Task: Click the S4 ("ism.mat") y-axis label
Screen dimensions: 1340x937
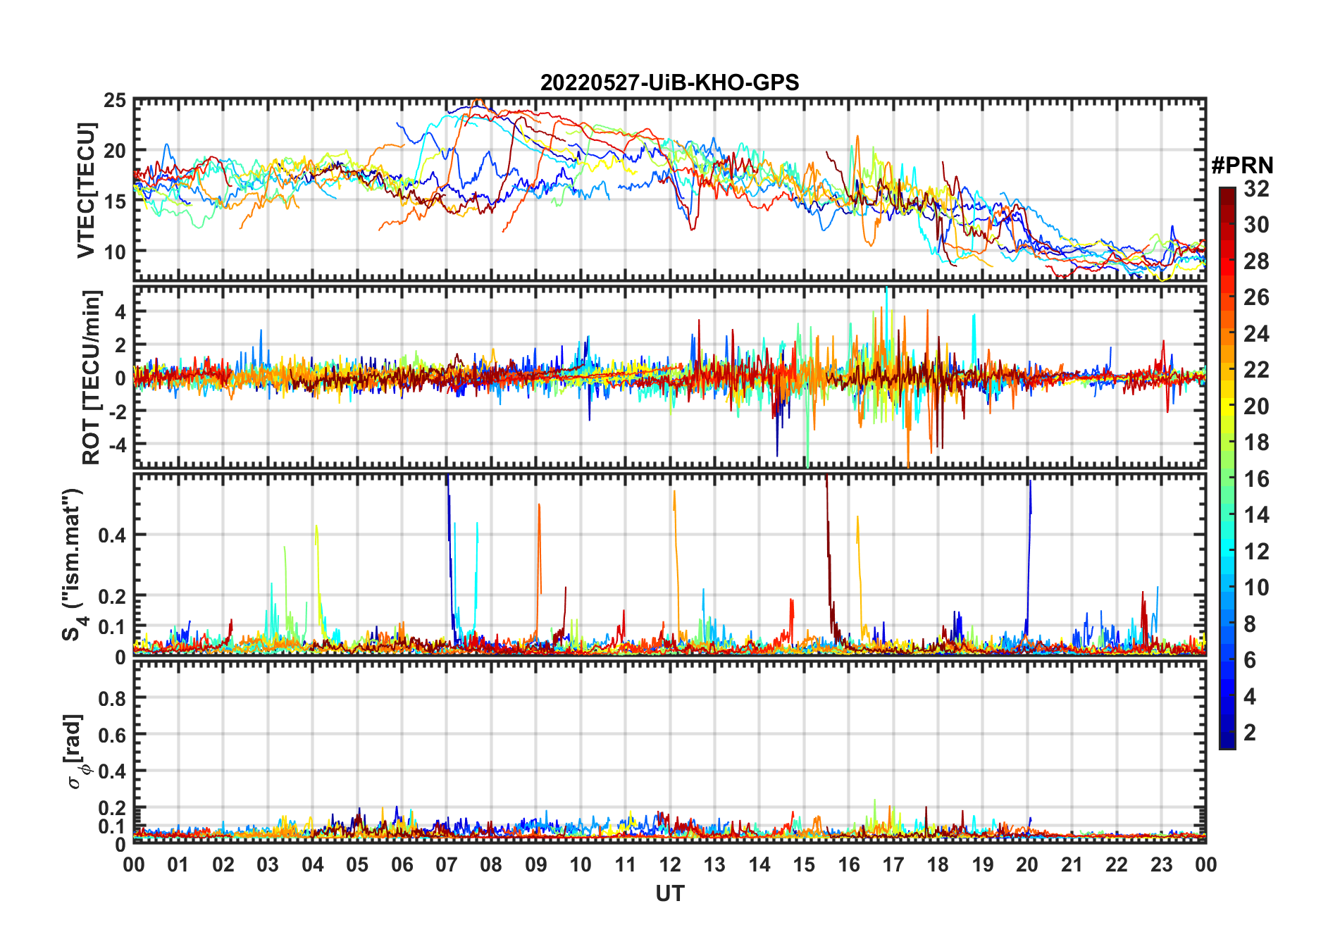Action: [73, 564]
